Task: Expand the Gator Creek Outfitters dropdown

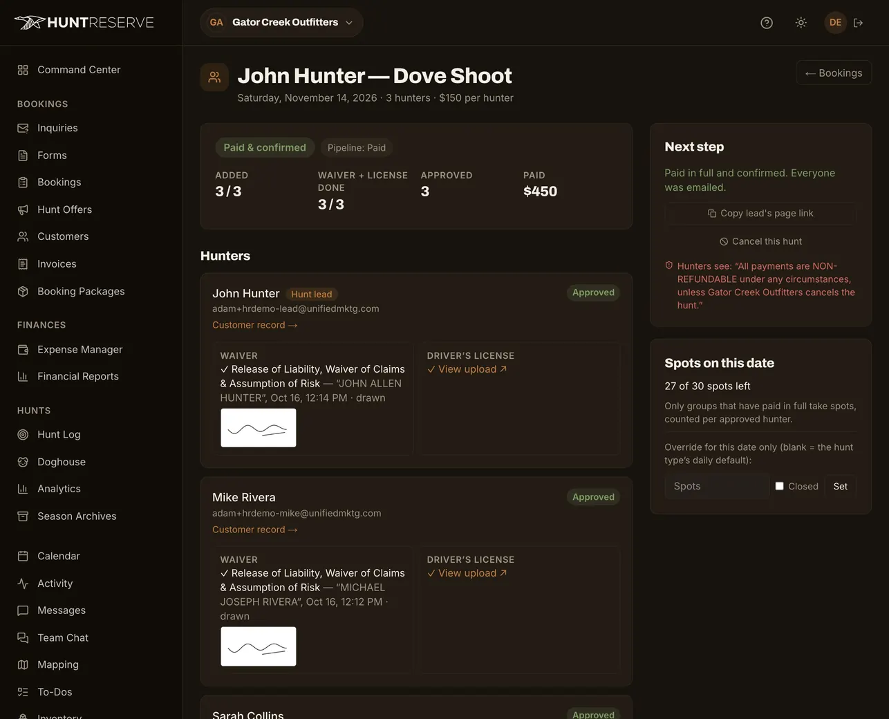Action: click(x=281, y=23)
